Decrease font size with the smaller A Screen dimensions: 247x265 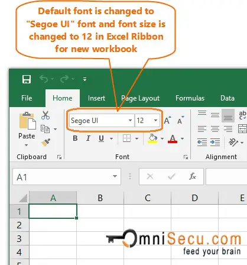click(x=181, y=120)
